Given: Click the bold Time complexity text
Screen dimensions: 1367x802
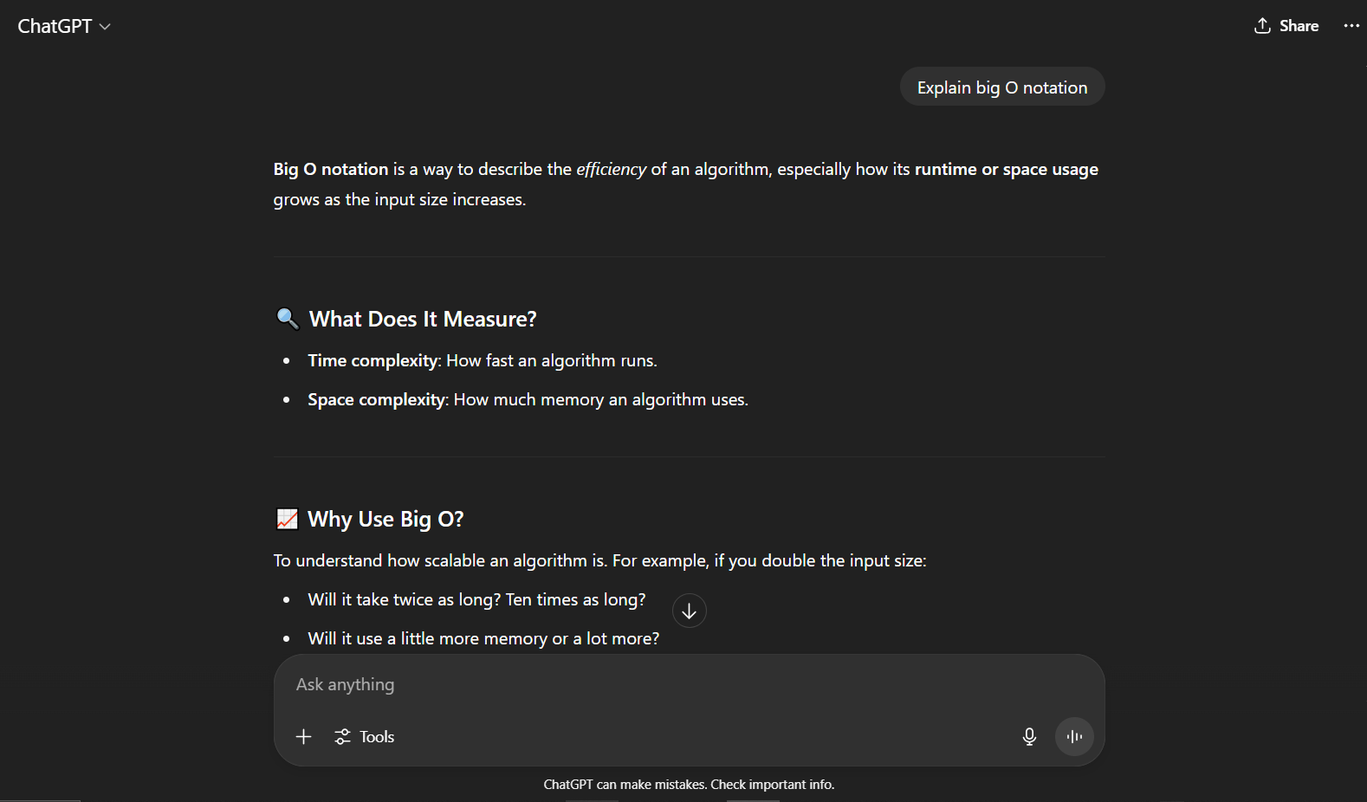Looking at the screenshot, I should pos(373,361).
